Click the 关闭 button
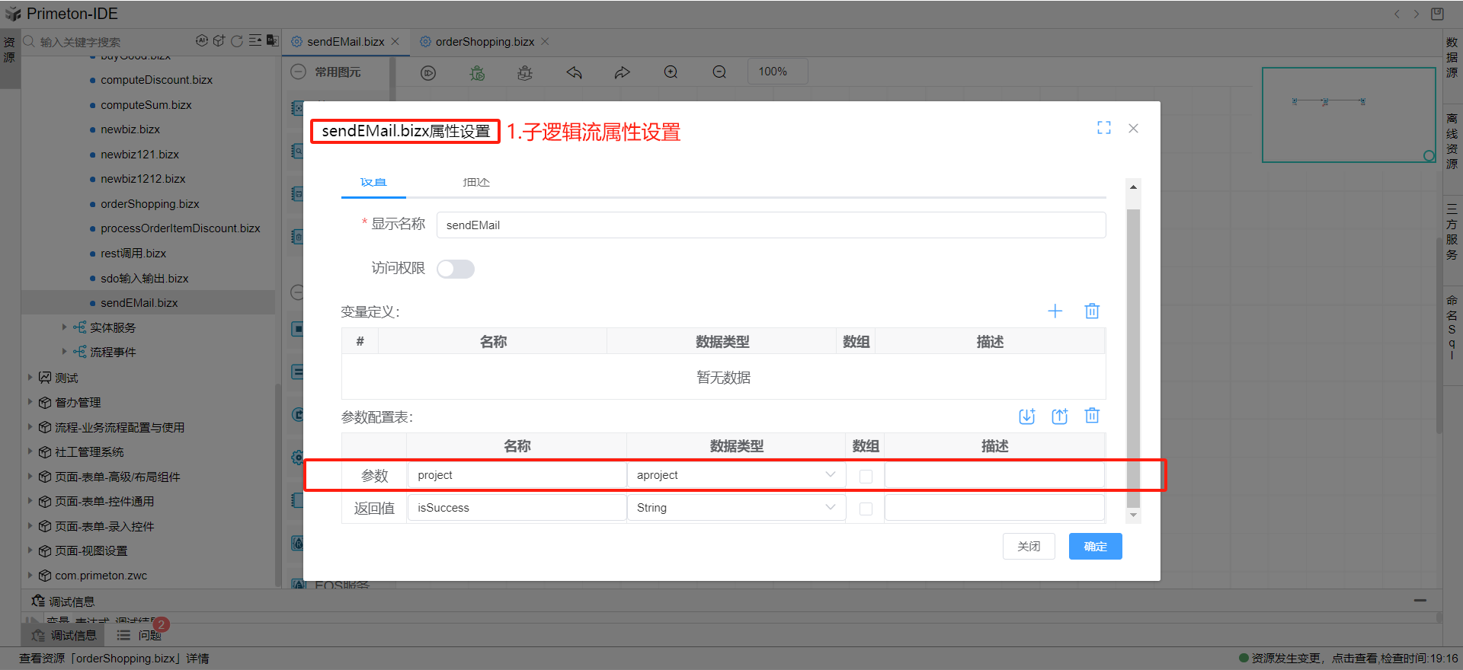Screen dimensions: 1463x670 [1029, 546]
